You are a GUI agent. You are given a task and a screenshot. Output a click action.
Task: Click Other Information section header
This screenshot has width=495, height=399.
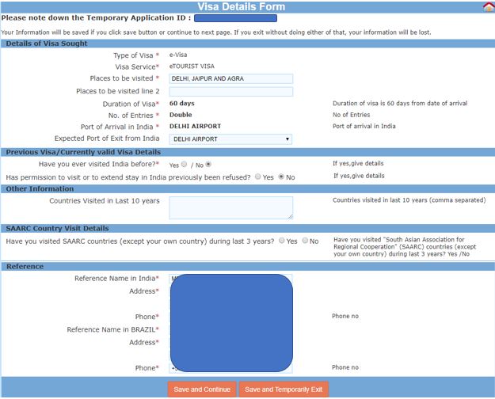tap(40, 188)
